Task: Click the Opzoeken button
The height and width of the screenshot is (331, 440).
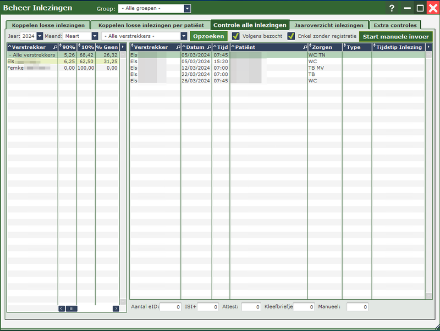Action: [x=208, y=36]
